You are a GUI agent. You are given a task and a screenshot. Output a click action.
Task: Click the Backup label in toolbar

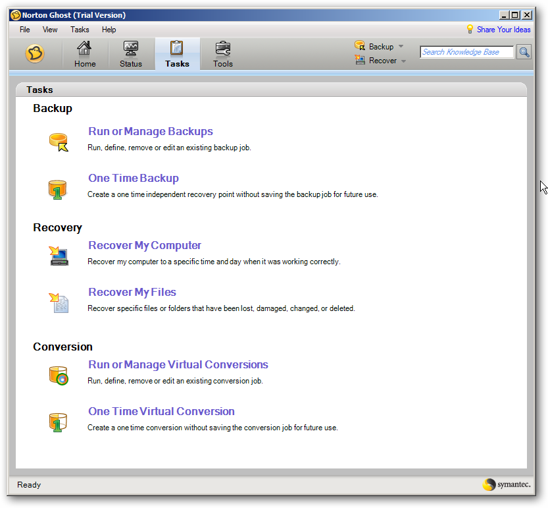tap(381, 47)
